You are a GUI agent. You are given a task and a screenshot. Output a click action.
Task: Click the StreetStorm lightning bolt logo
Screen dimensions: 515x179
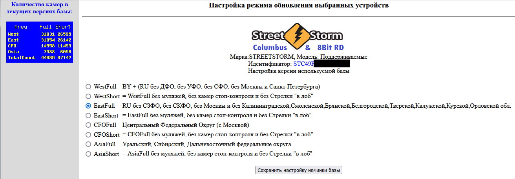(297, 36)
